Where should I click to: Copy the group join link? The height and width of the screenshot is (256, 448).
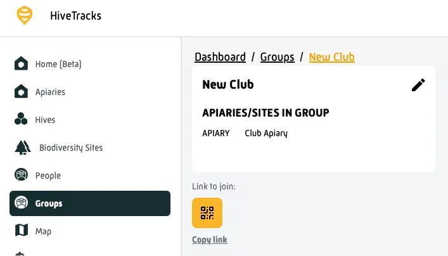(x=210, y=240)
